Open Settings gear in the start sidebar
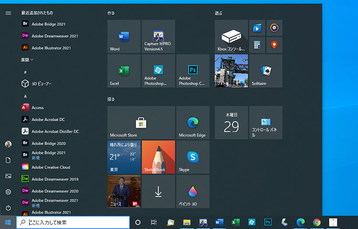 point(8,192)
